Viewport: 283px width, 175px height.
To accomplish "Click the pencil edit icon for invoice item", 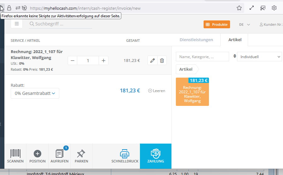I will coord(153,61).
